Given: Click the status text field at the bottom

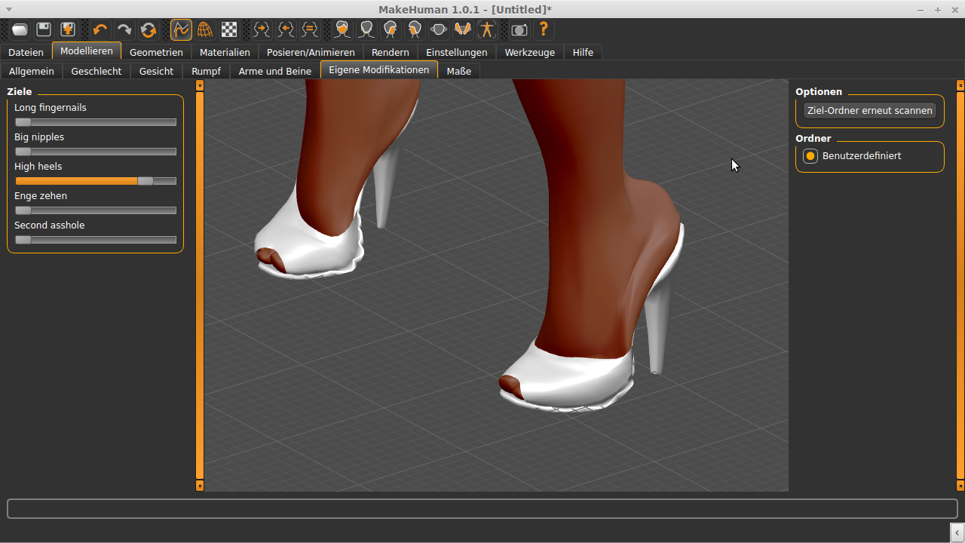Looking at the screenshot, I should pyautogui.click(x=482, y=508).
